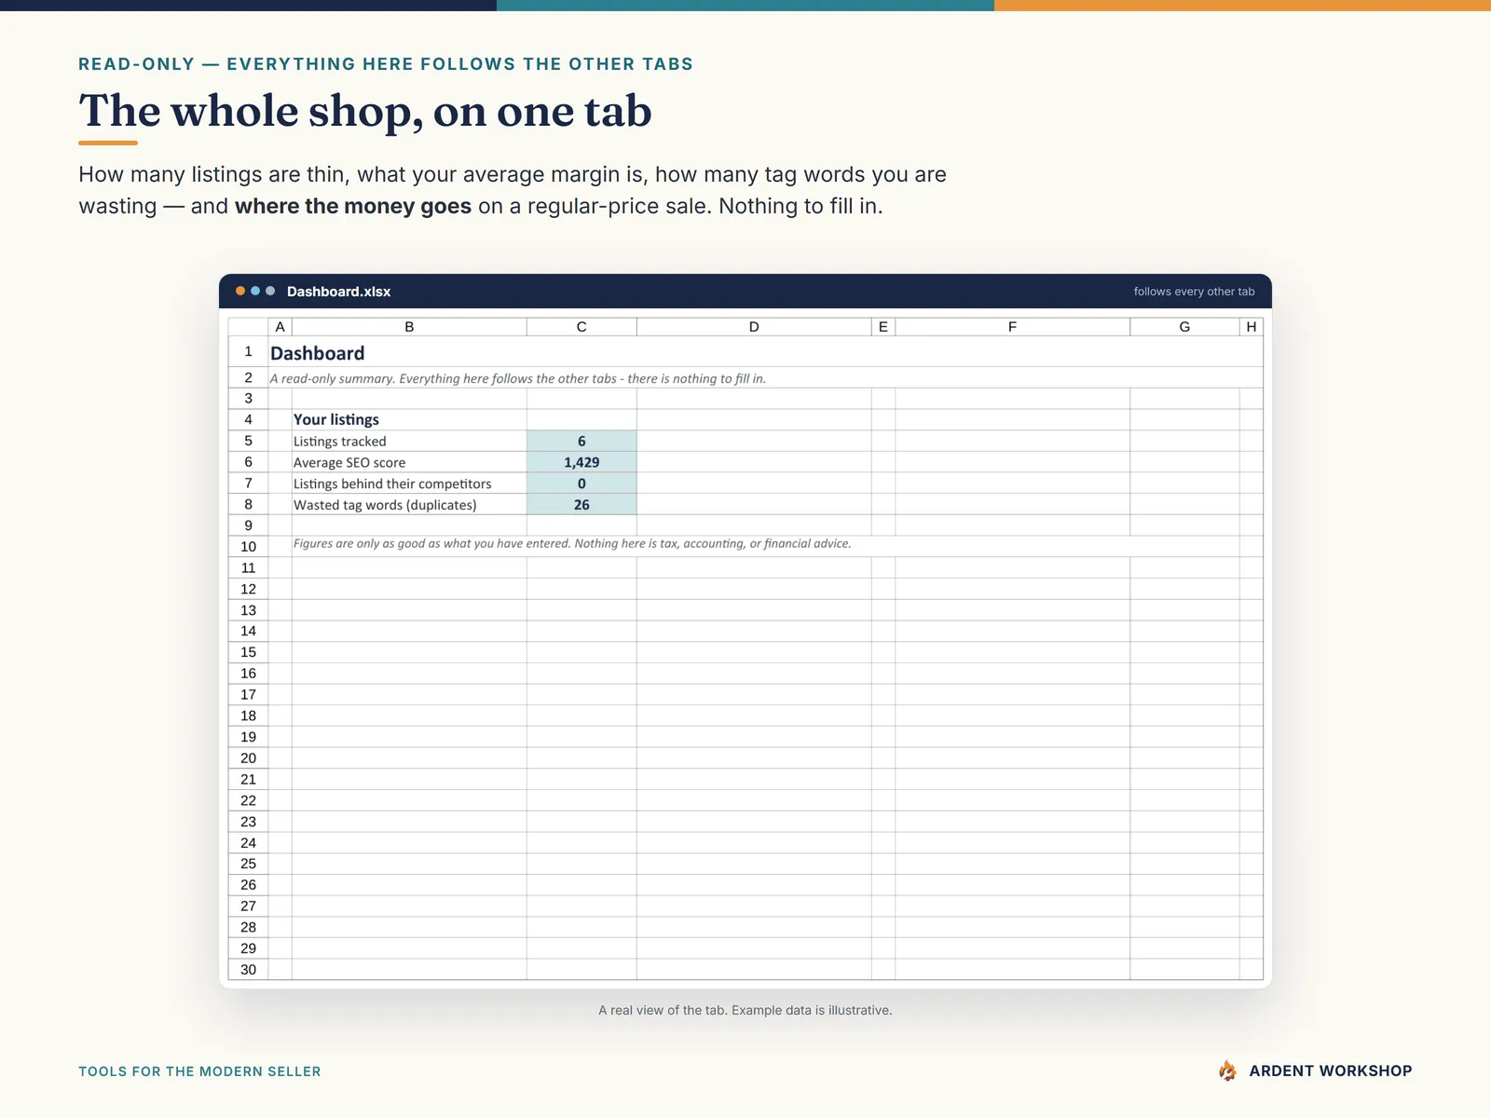
Task: Click 'Wasted tag words (duplicates)' cell
Action: coord(409,504)
